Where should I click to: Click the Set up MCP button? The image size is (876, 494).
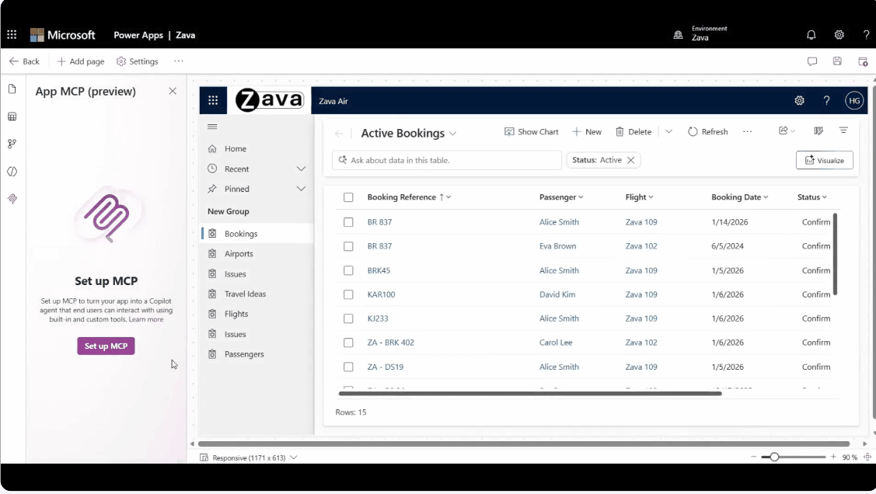(106, 346)
